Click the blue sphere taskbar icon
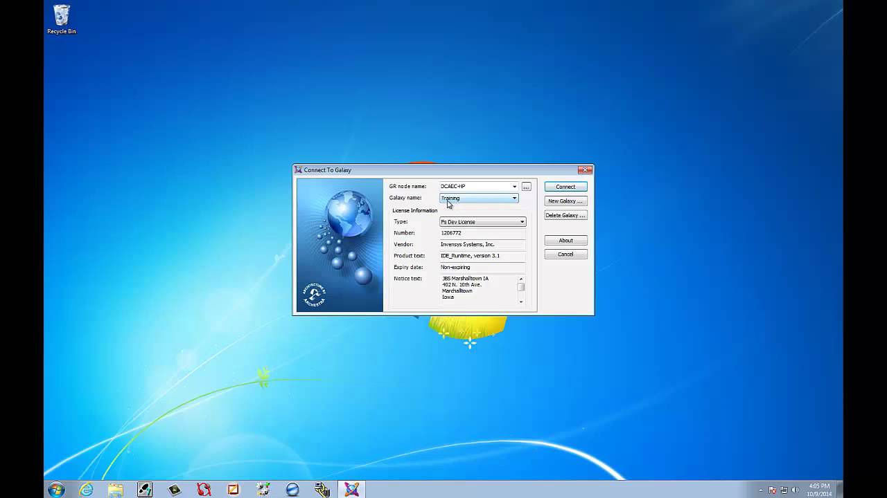Screen dimensions: 887x498 click(292, 490)
